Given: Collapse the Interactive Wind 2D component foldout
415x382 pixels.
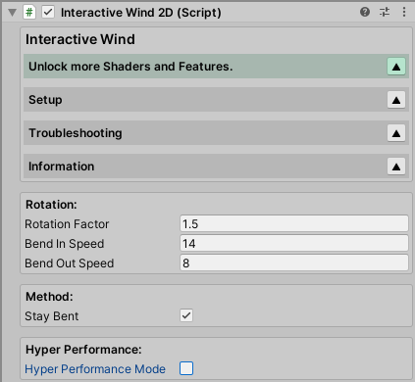Looking at the screenshot, I should pyautogui.click(x=13, y=13).
